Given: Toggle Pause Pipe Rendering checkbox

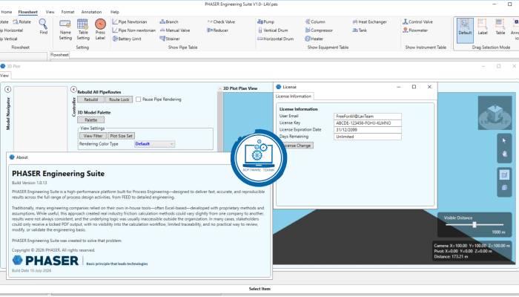Looking at the screenshot, I should tap(139, 99).
